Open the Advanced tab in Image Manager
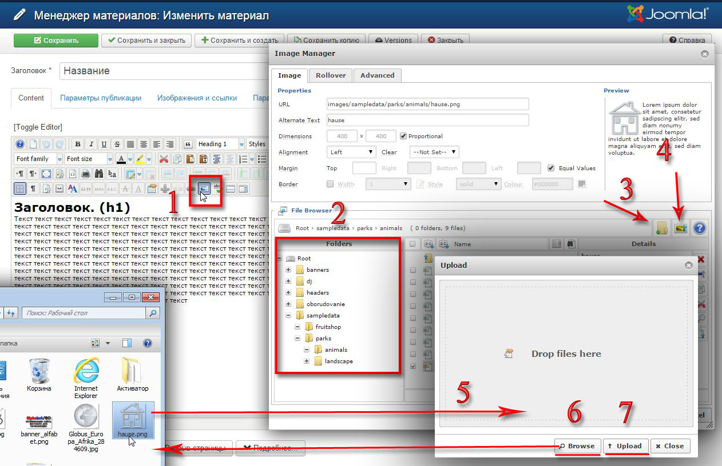 click(377, 75)
